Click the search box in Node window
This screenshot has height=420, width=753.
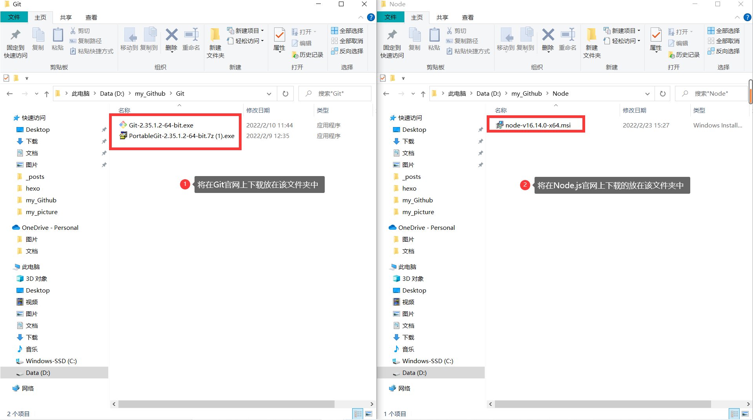point(711,94)
